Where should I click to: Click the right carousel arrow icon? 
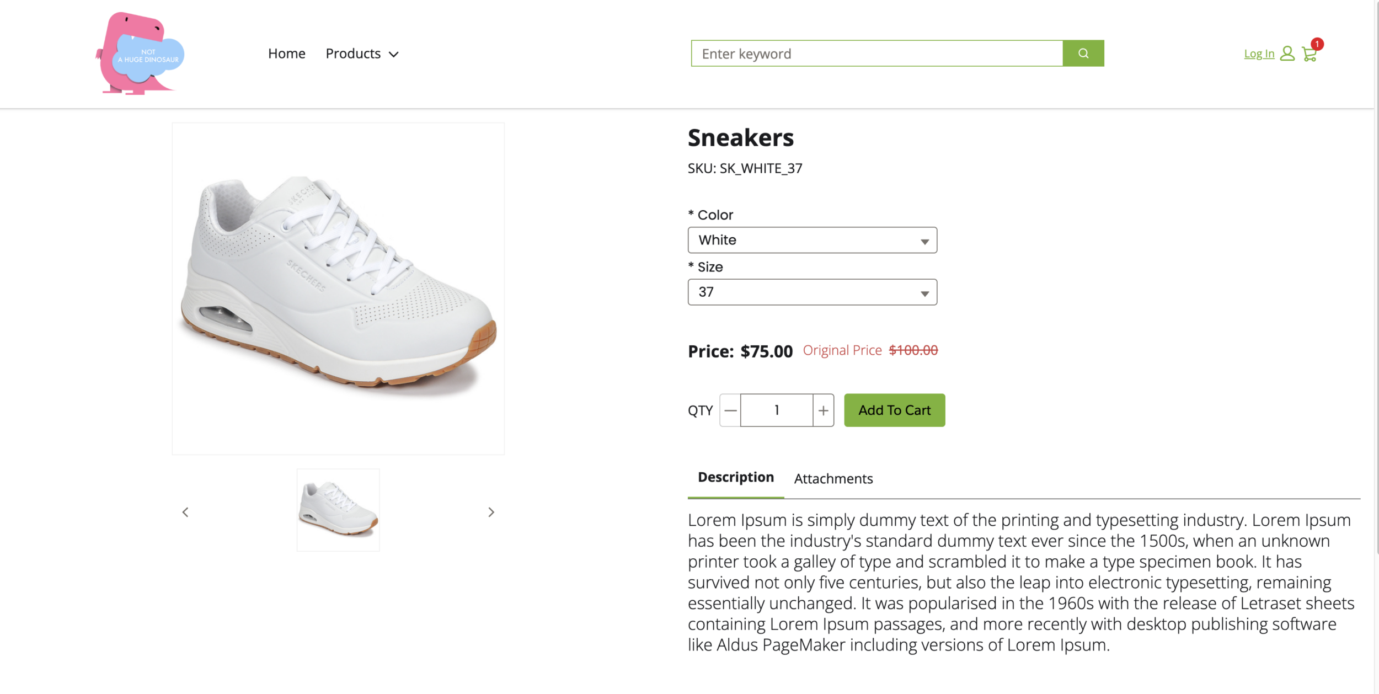coord(491,511)
